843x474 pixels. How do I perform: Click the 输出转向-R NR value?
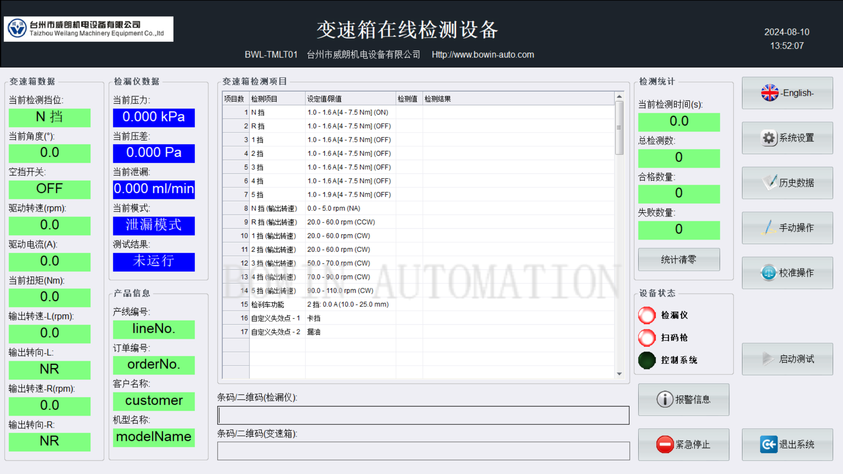(x=50, y=442)
